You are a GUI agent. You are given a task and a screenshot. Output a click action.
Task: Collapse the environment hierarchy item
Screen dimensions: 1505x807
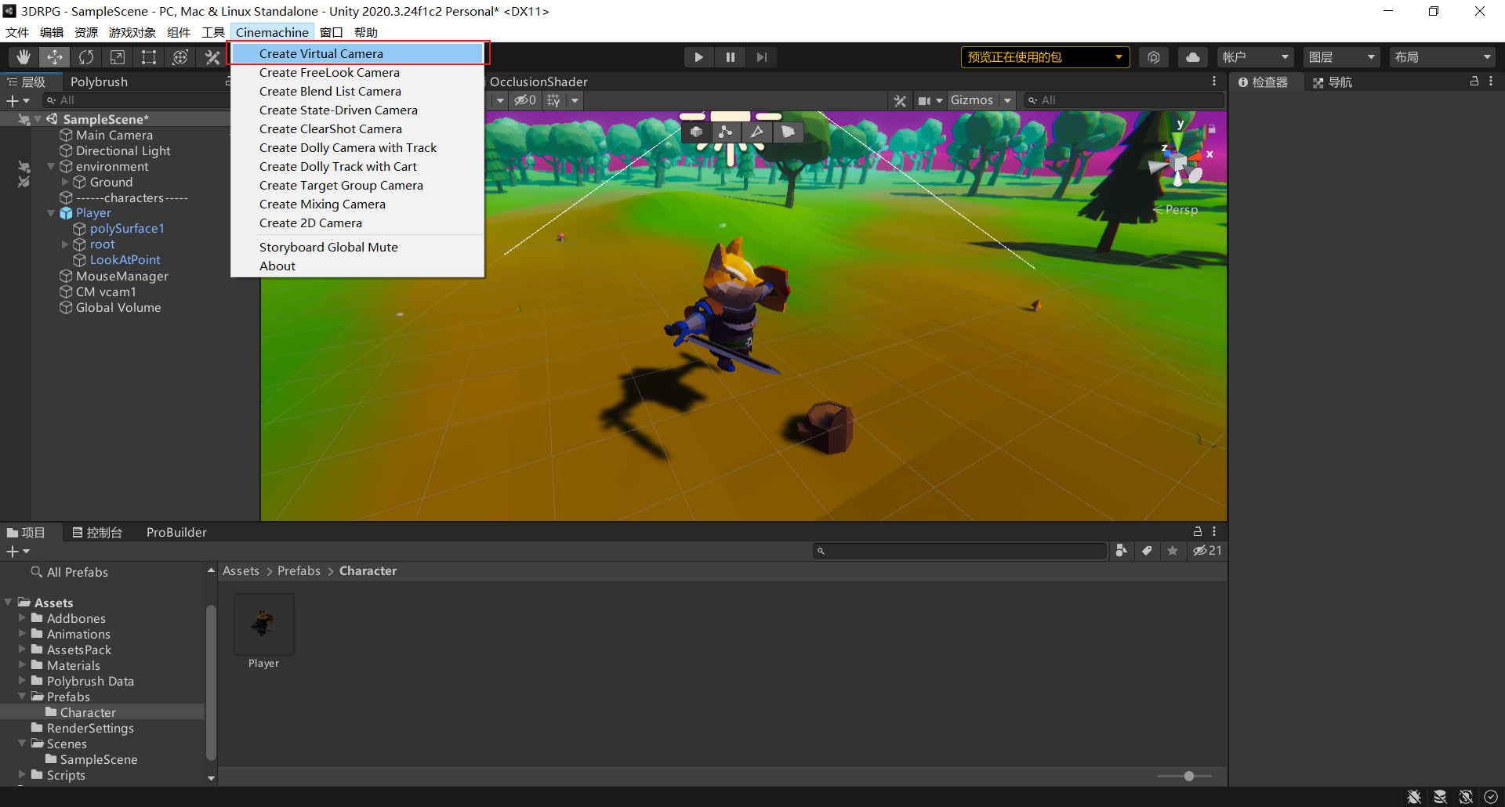click(51, 166)
